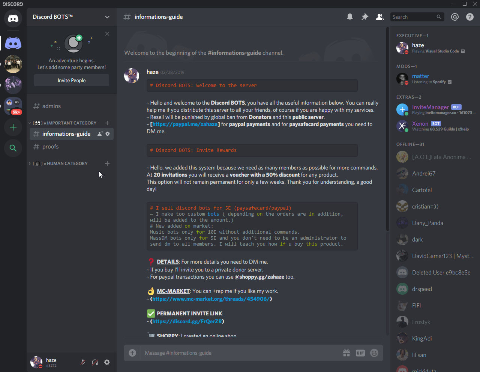Viewport: 480px width, 372px height.
Task: Create invite for informations-guide channel
Action: (100, 134)
